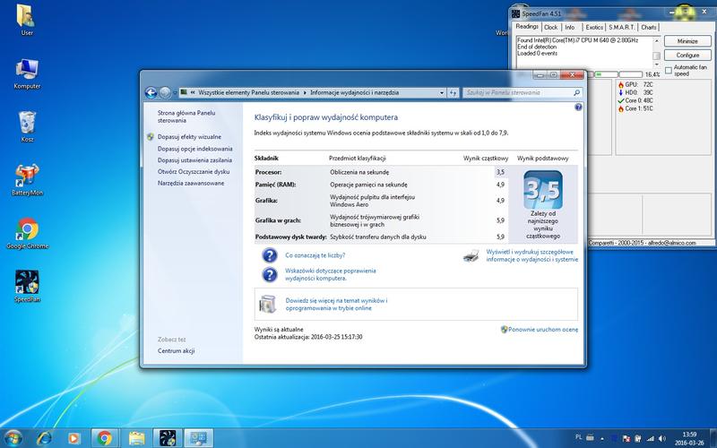Open the recent pages dropdown next to forward

pyautogui.click(x=174, y=93)
